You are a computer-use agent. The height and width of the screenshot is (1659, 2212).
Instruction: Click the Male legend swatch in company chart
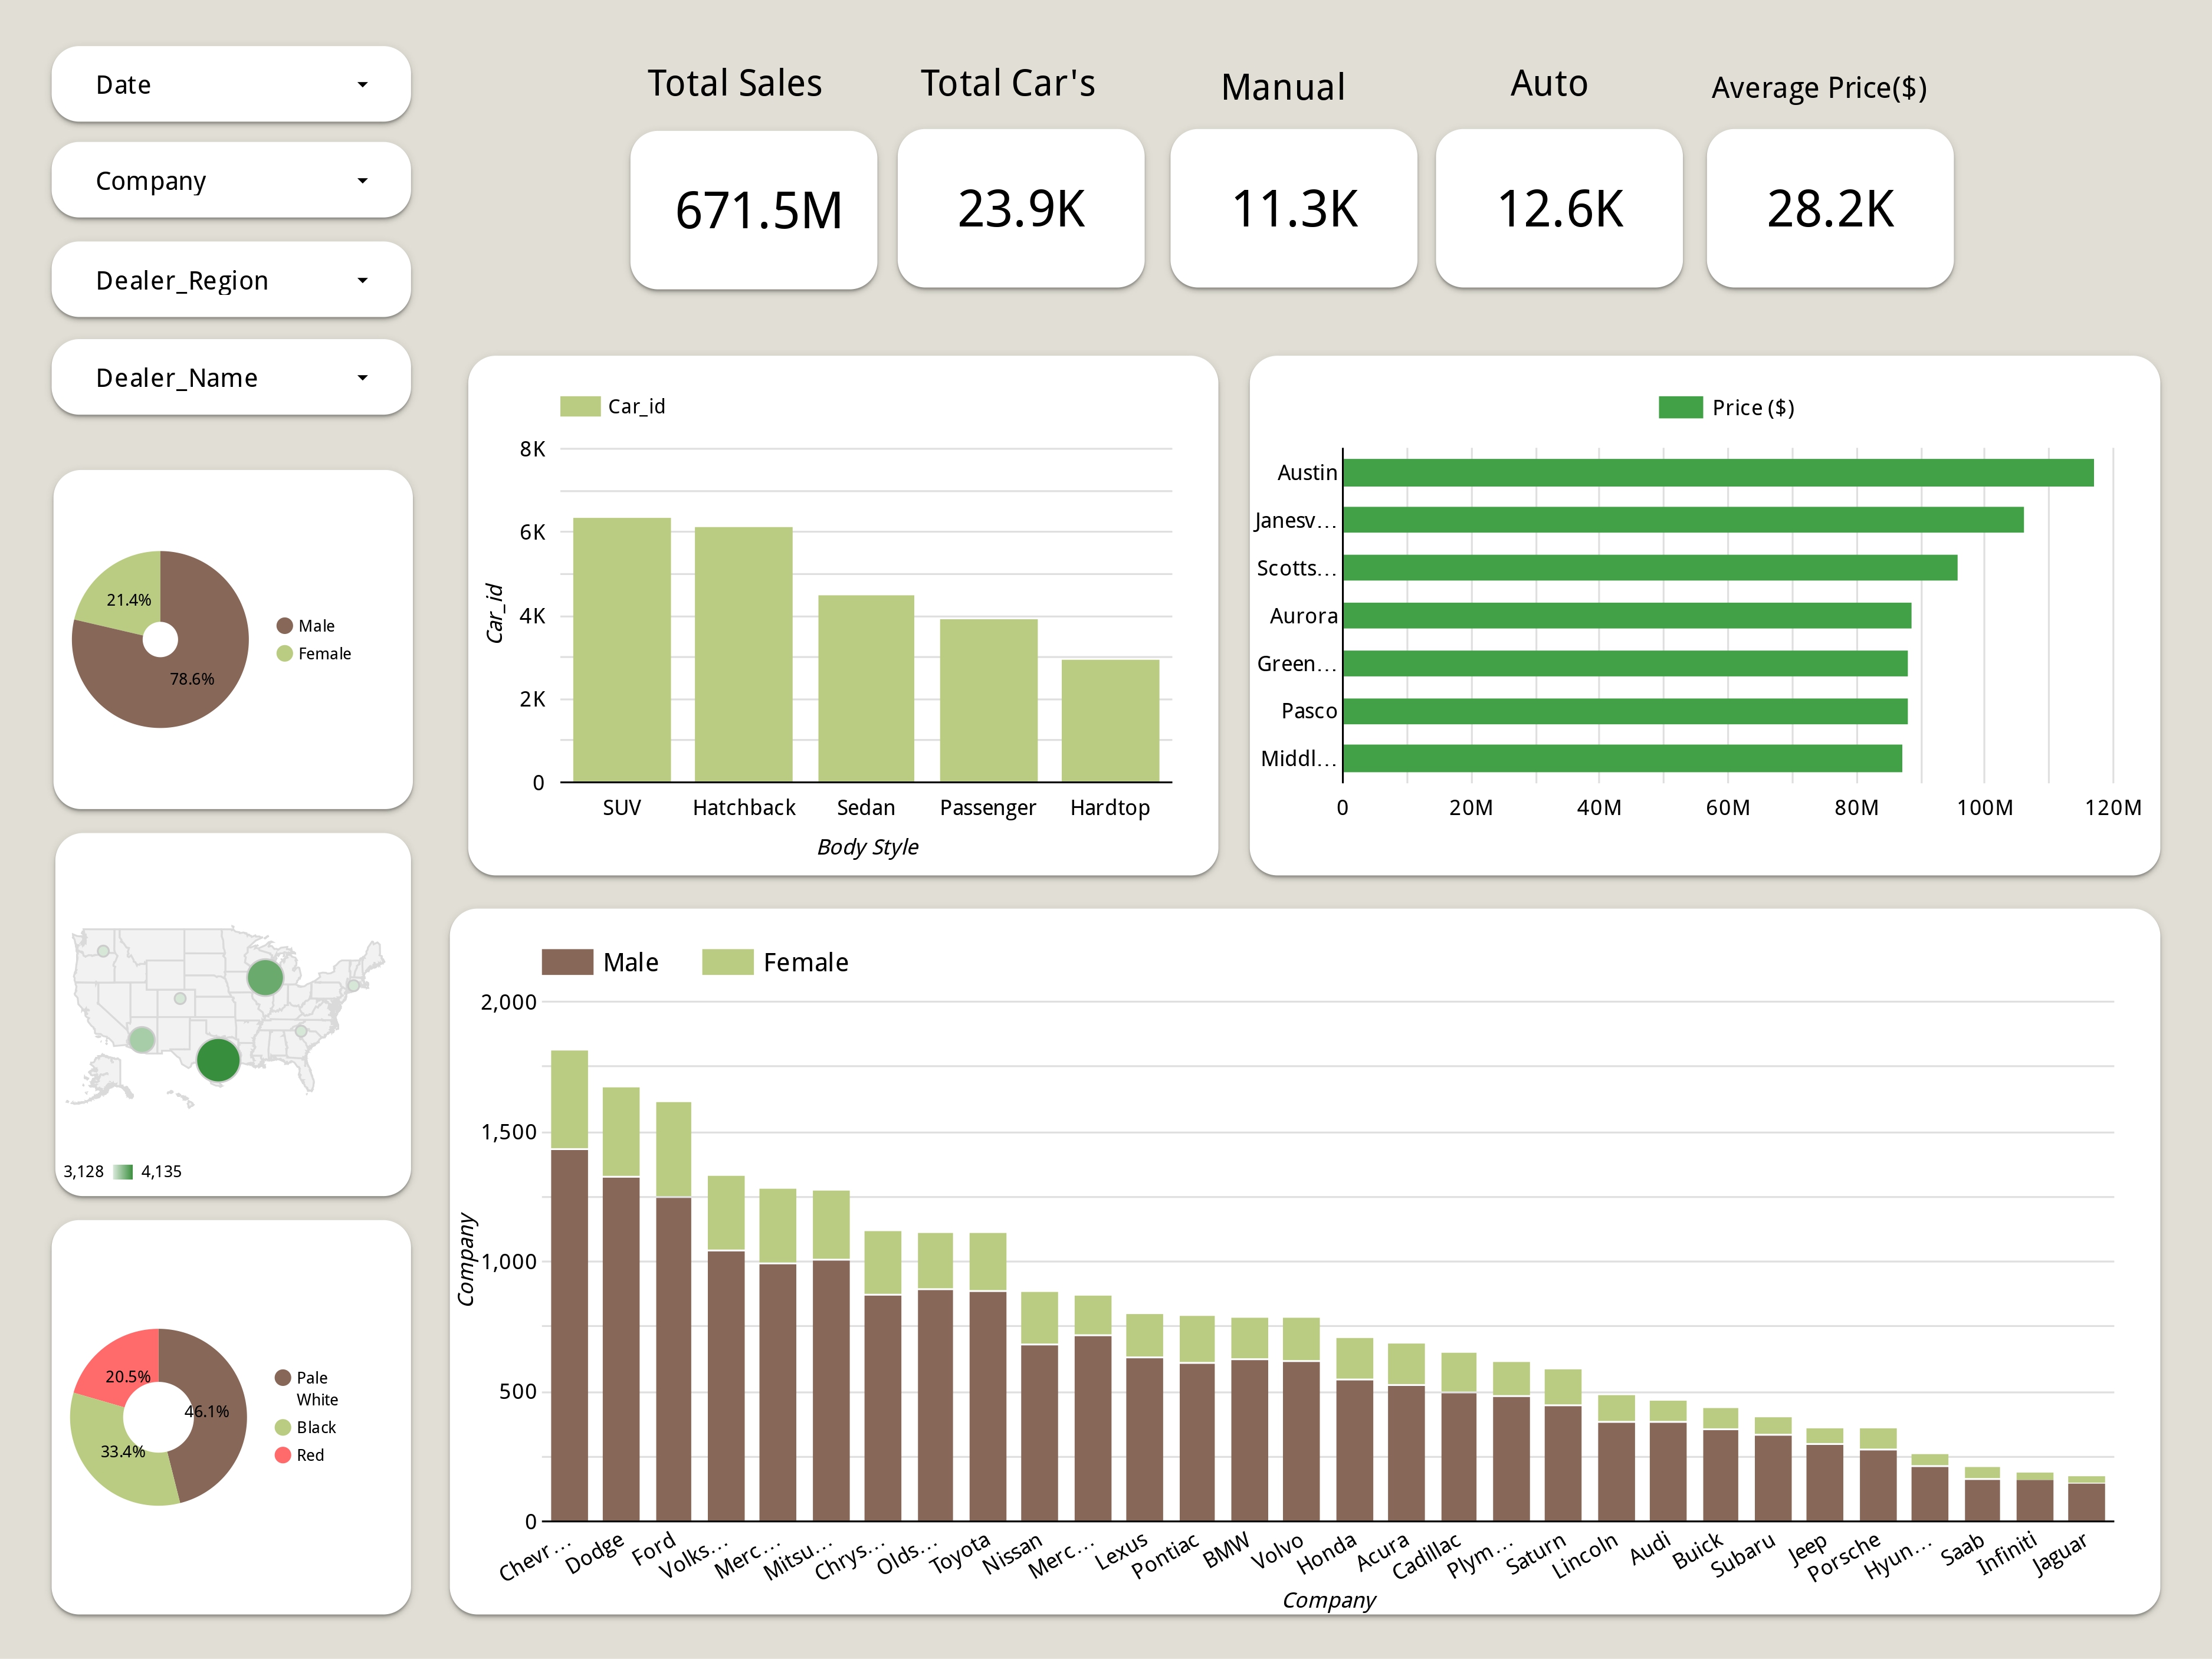pyautogui.click(x=567, y=962)
